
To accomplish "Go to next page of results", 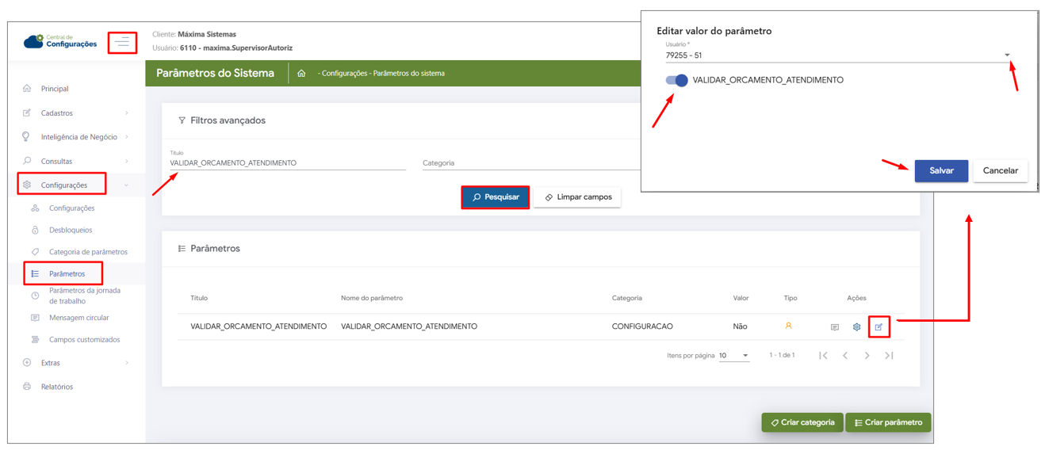I will [867, 356].
